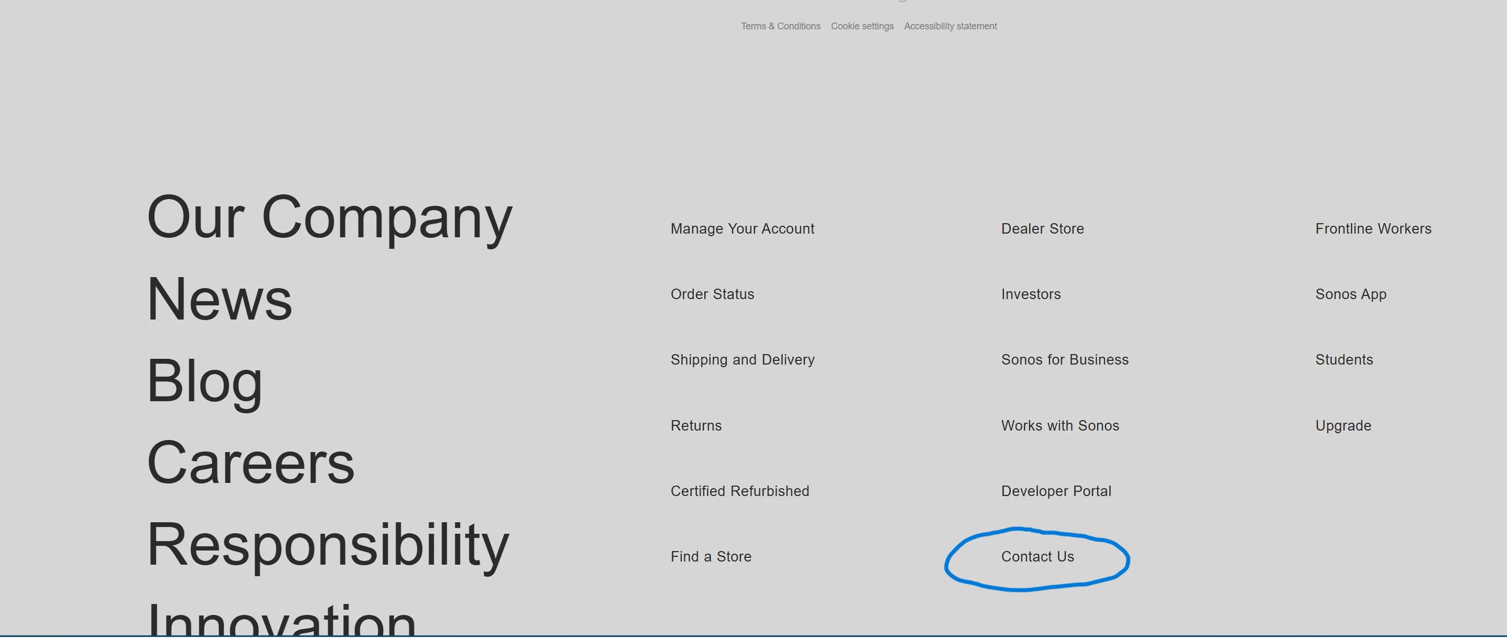Click Manage Your Account link
The image size is (1507, 638).
[742, 229]
